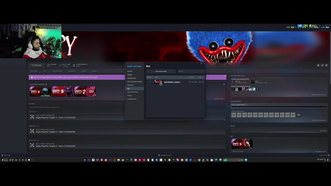This screenshot has width=331, height=186.
Task: Open Controller properties tab
Action: 130,85
